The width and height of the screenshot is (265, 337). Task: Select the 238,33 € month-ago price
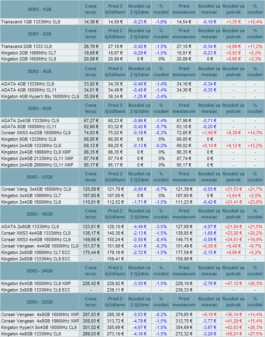(184, 290)
